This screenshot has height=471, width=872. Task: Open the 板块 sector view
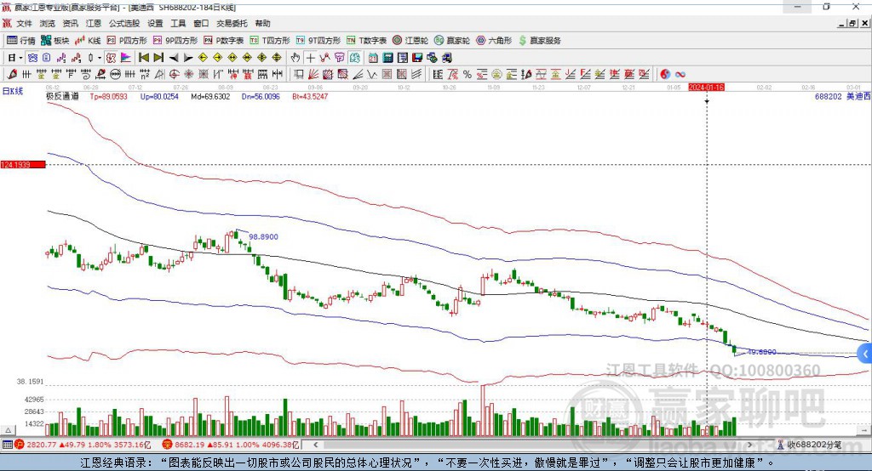tap(54, 41)
